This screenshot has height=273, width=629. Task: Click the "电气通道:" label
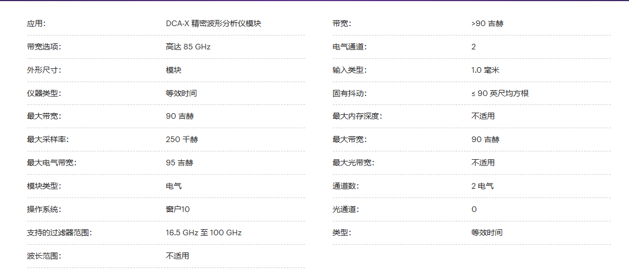pos(350,47)
